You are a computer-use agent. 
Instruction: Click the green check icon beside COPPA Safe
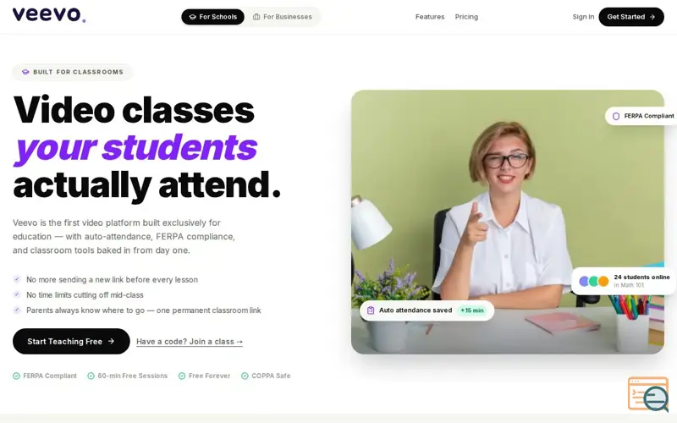pyautogui.click(x=245, y=376)
